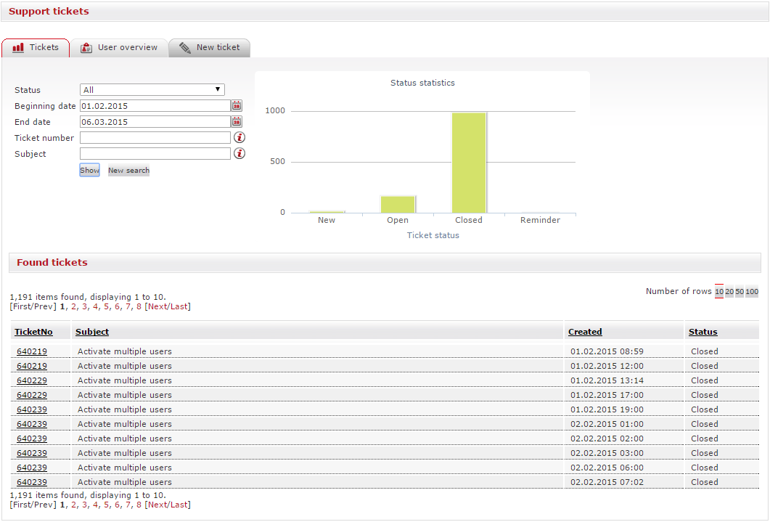Click the Closed bar in Status statistics chart
Image resolution: width=770 pixels, height=522 pixels.
(x=469, y=163)
